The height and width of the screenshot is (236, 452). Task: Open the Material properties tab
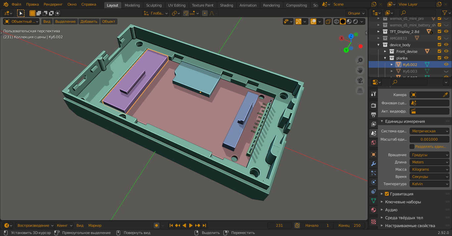point(374,210)
